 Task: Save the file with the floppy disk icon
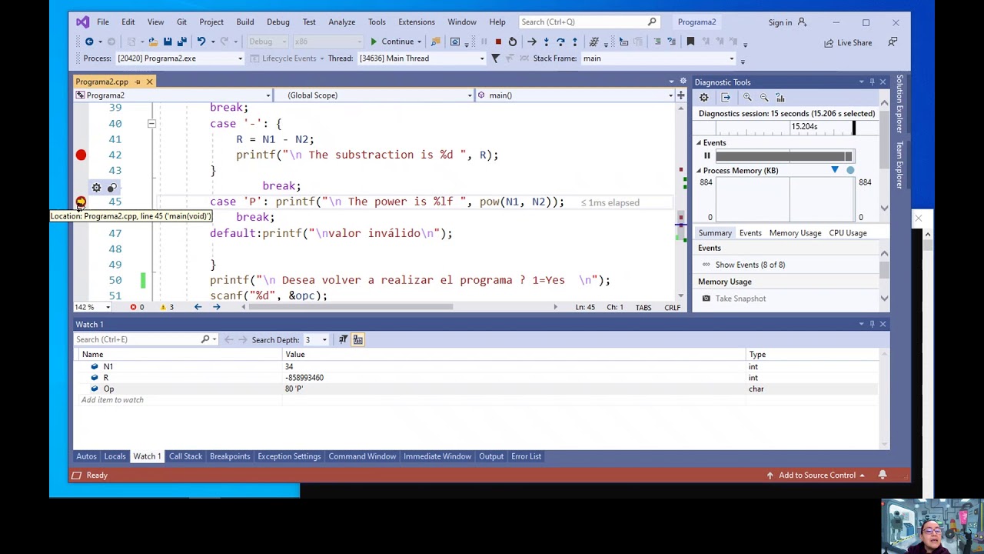(x=167, y=42)
